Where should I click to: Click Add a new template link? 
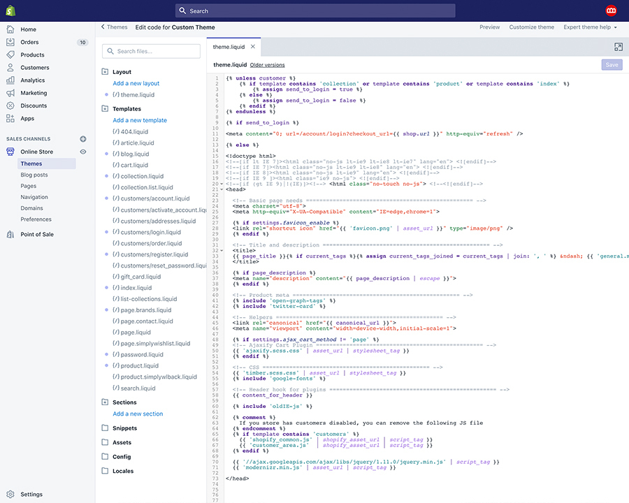point(140,120)
